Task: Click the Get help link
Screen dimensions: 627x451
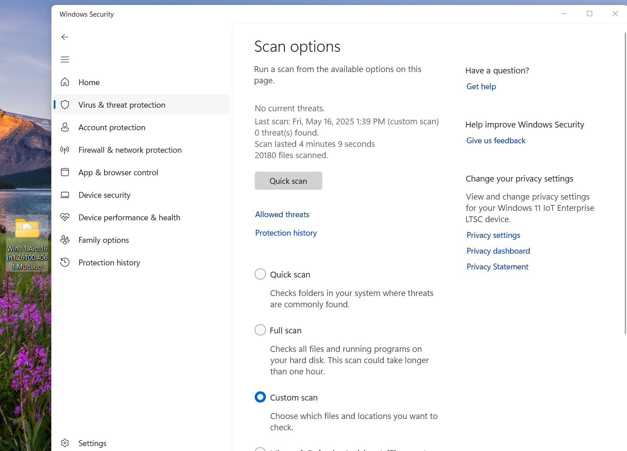Action: [481, 87]
